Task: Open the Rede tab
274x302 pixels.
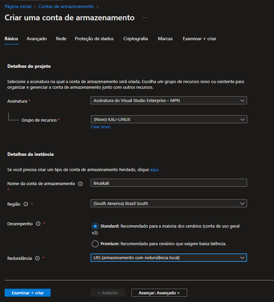Action: pos(61,39)
